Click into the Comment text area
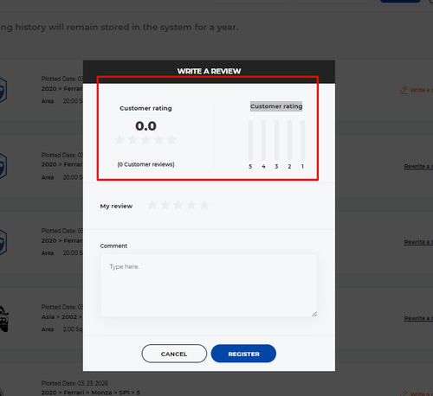 tap(209, 285)
